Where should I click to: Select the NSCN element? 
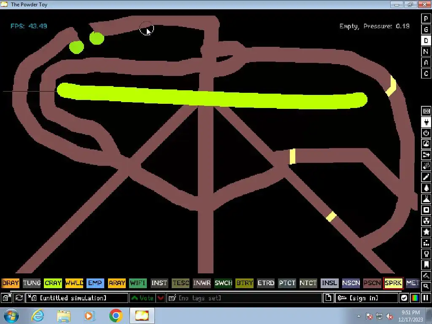351,283
